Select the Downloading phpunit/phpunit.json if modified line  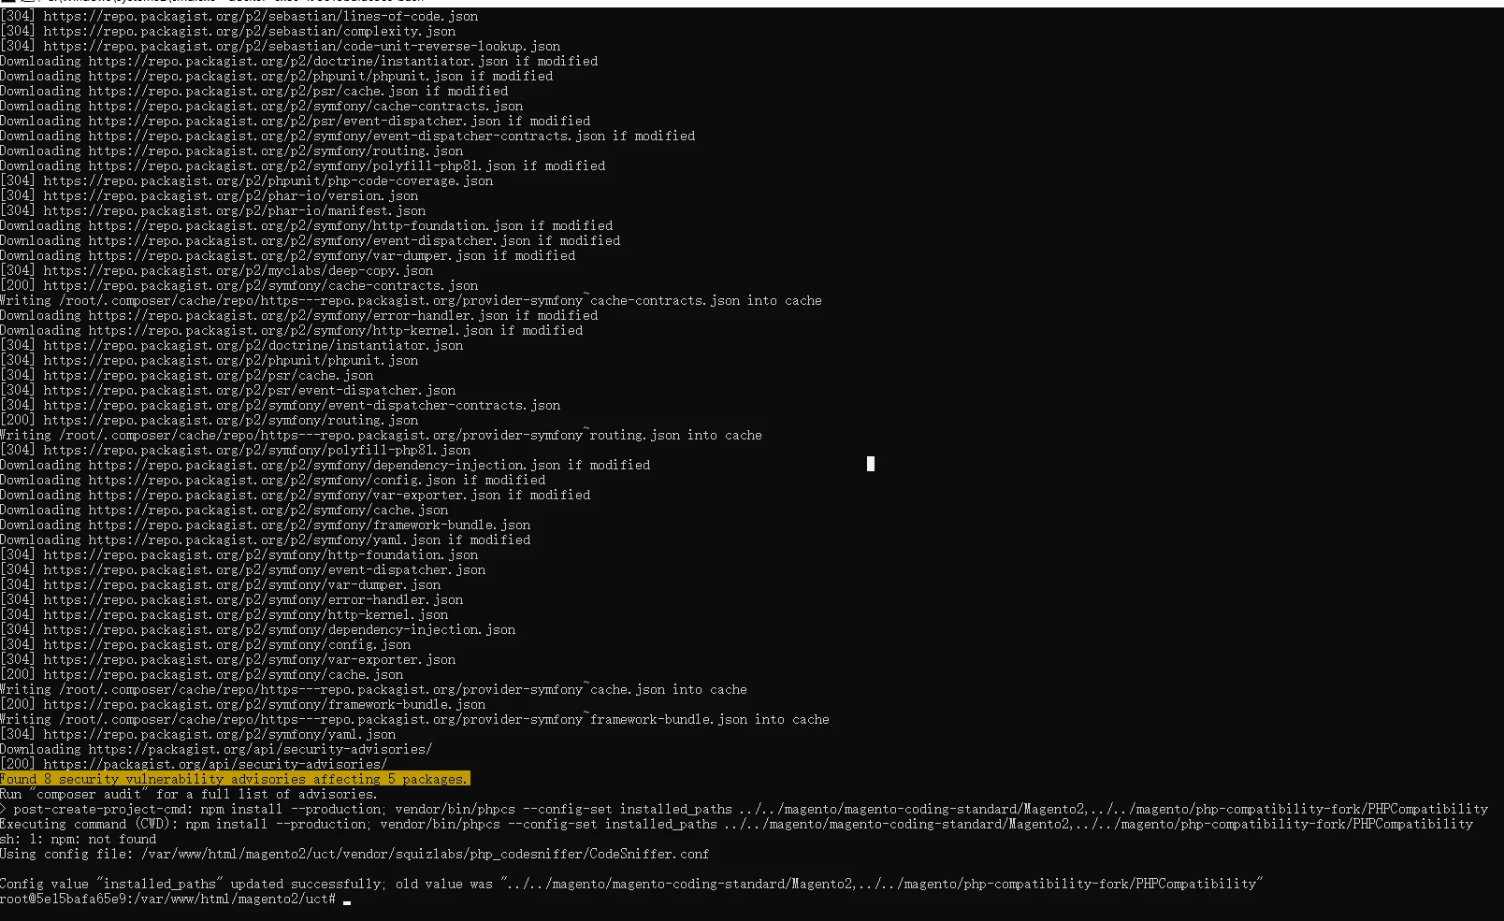point(277,76)
